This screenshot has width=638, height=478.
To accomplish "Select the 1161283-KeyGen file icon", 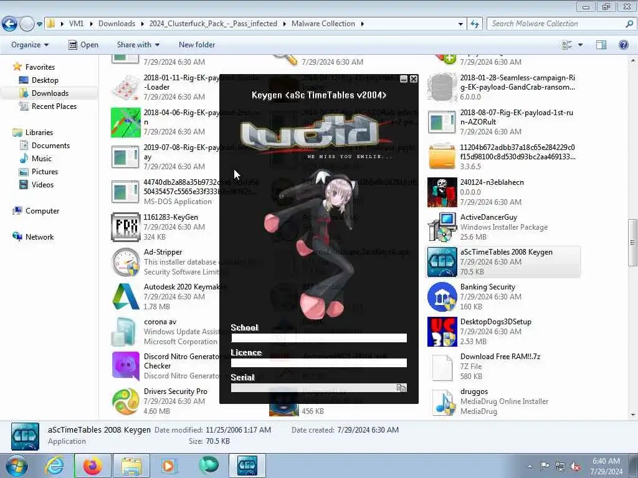I will [126, 227].
